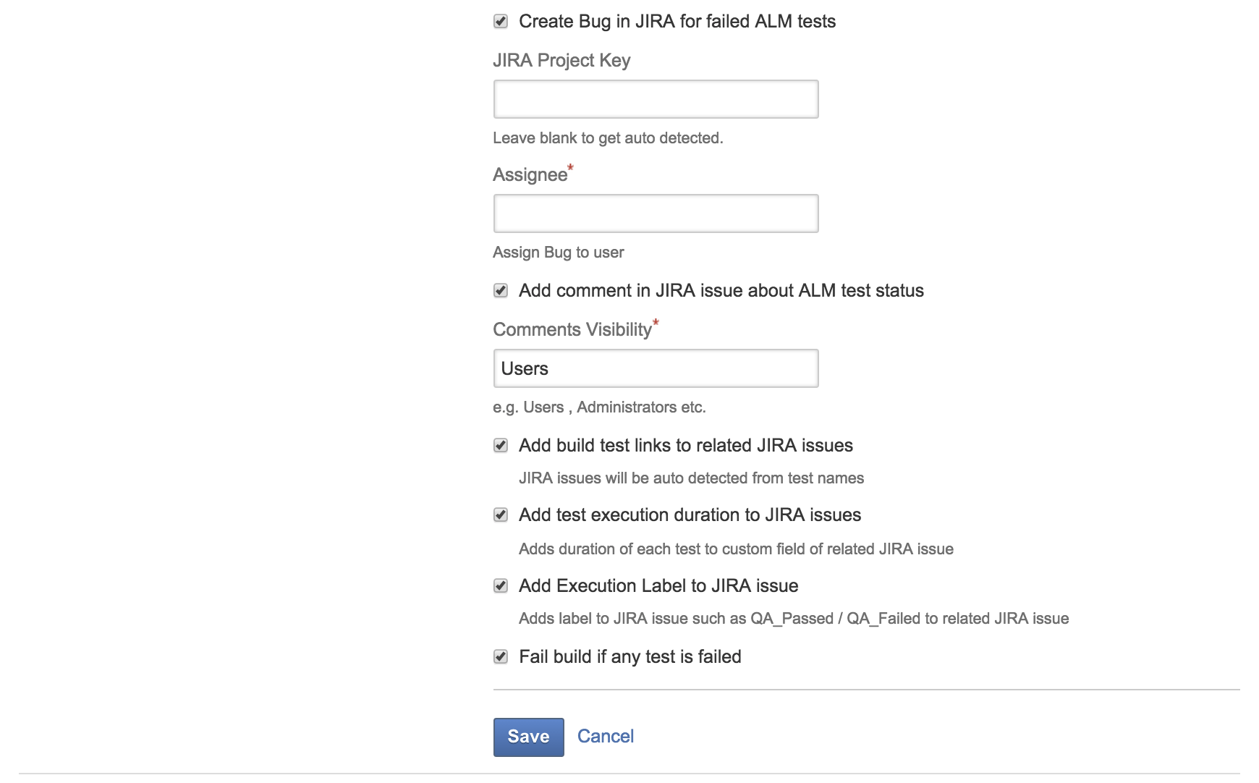This screenshot has height=783, width=1259.
Task: Click the "Create Bug in JIRA for failed ALM tests" label text
Action: [677, 22]
